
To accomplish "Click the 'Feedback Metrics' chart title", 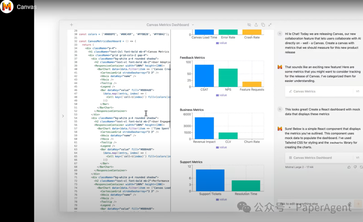I will [192, 57].
